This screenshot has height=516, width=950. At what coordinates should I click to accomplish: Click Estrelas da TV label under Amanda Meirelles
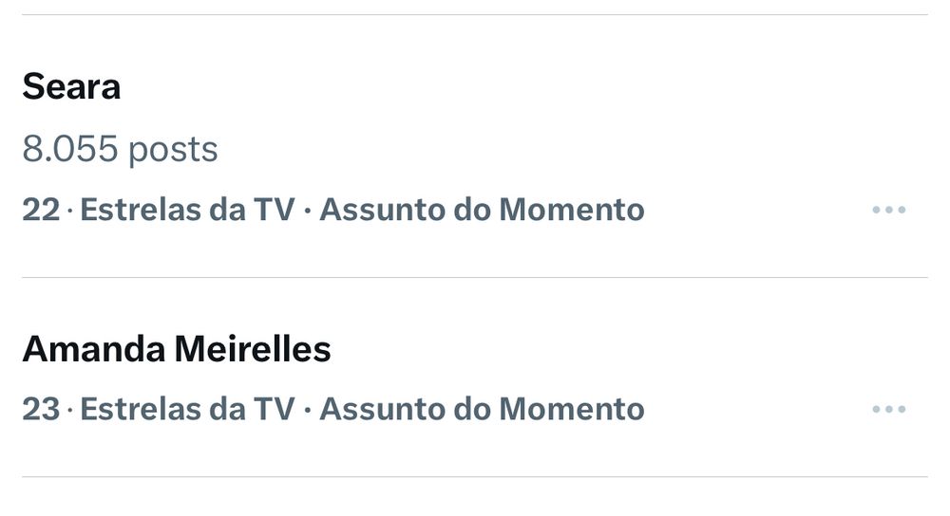pos(187,410)
